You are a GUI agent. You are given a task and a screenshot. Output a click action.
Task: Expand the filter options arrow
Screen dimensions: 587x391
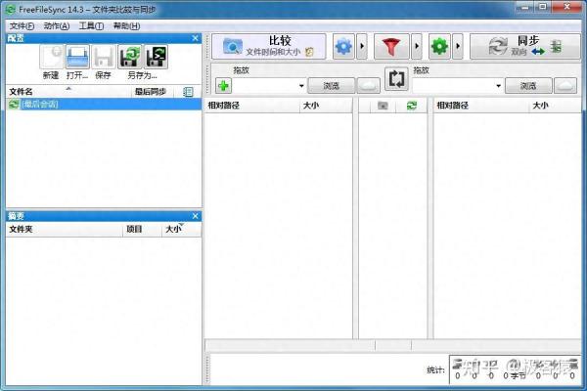(x=417, y=46)
